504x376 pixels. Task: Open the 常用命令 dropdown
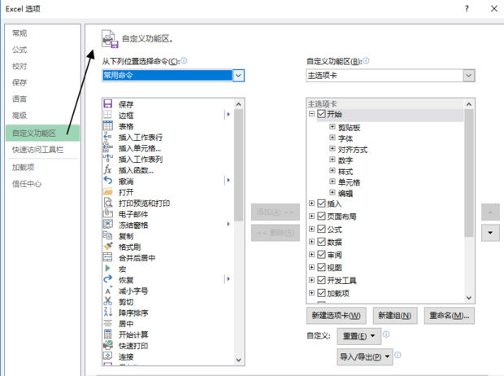click(x=238, y=76)
